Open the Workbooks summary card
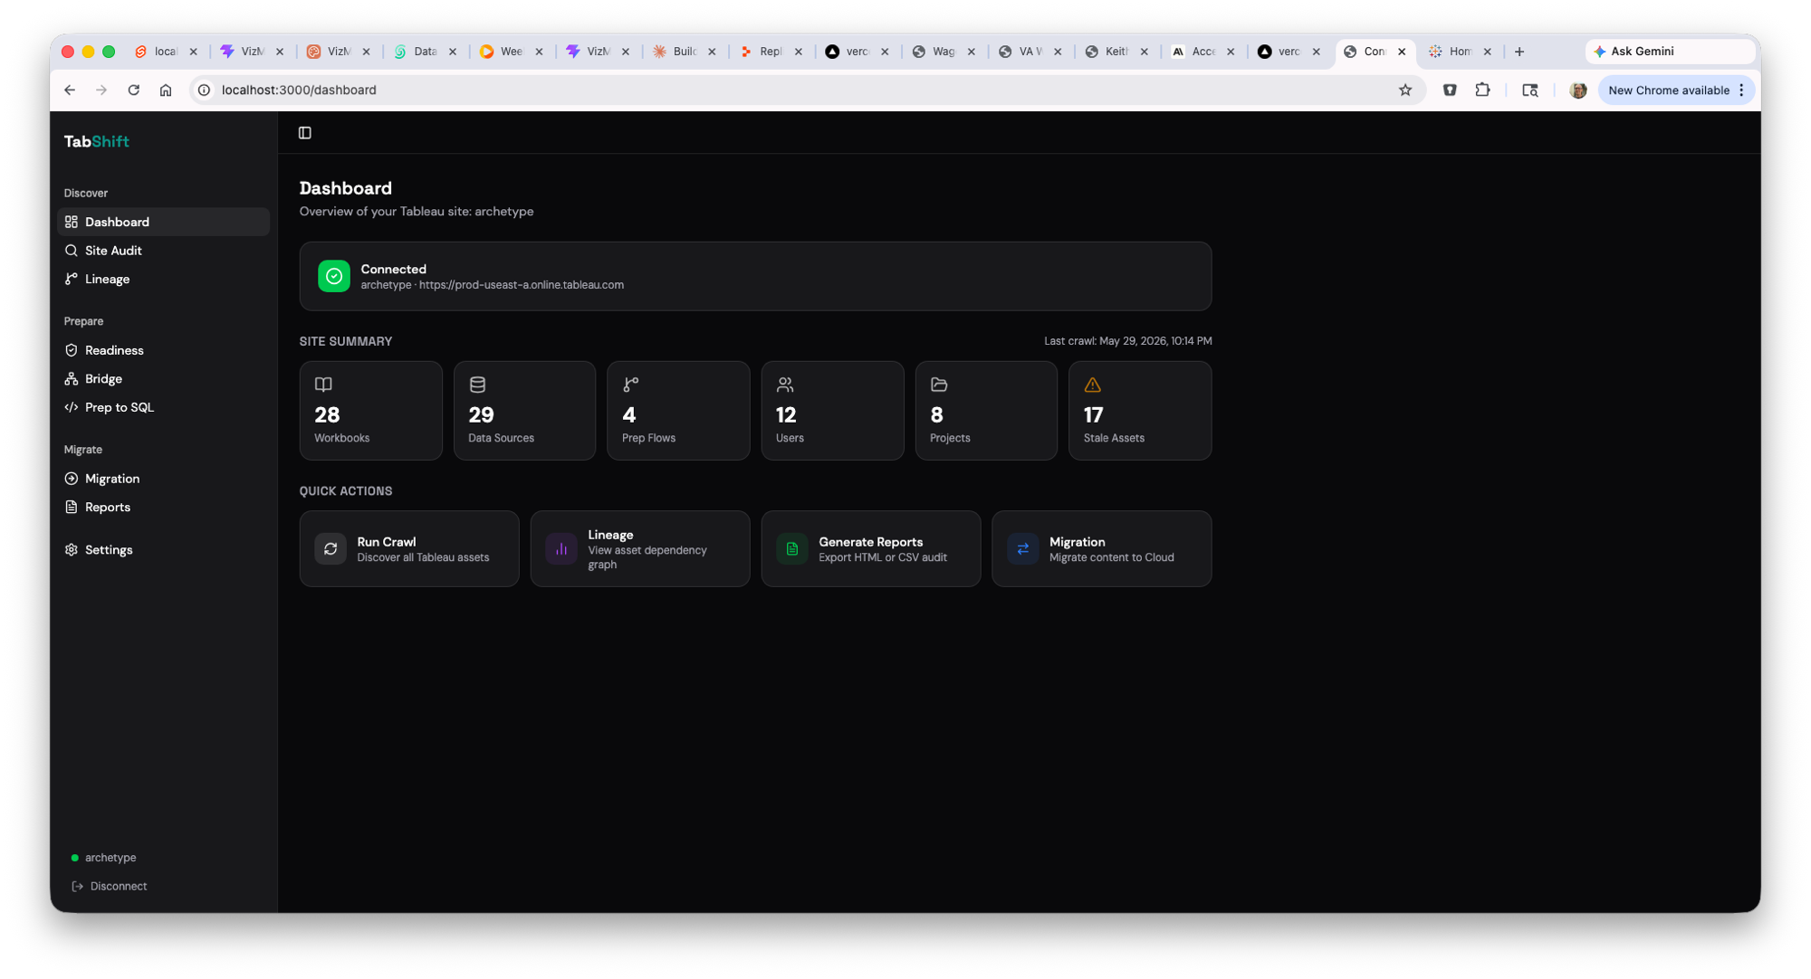Viewport: 1811px width, 979px height. point(370,411)
